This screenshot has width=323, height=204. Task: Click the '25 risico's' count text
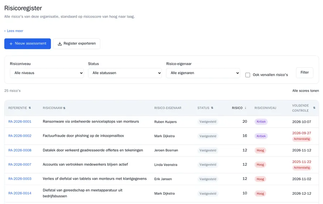[12, 91]
